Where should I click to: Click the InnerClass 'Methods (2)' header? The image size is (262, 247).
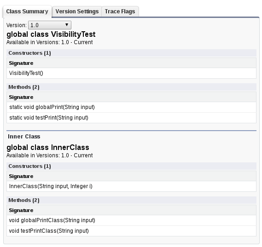[x=131, y=200]
